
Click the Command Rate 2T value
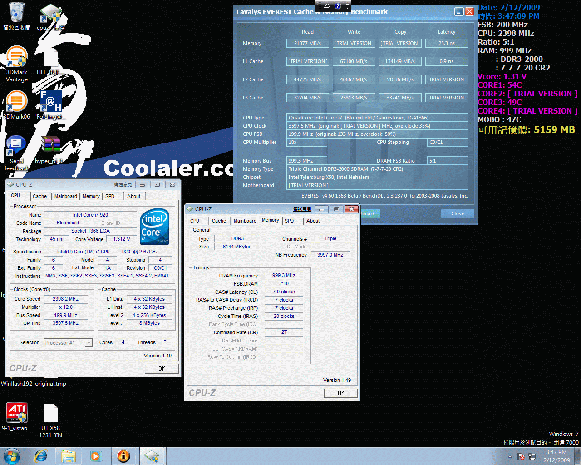[284, 332]
